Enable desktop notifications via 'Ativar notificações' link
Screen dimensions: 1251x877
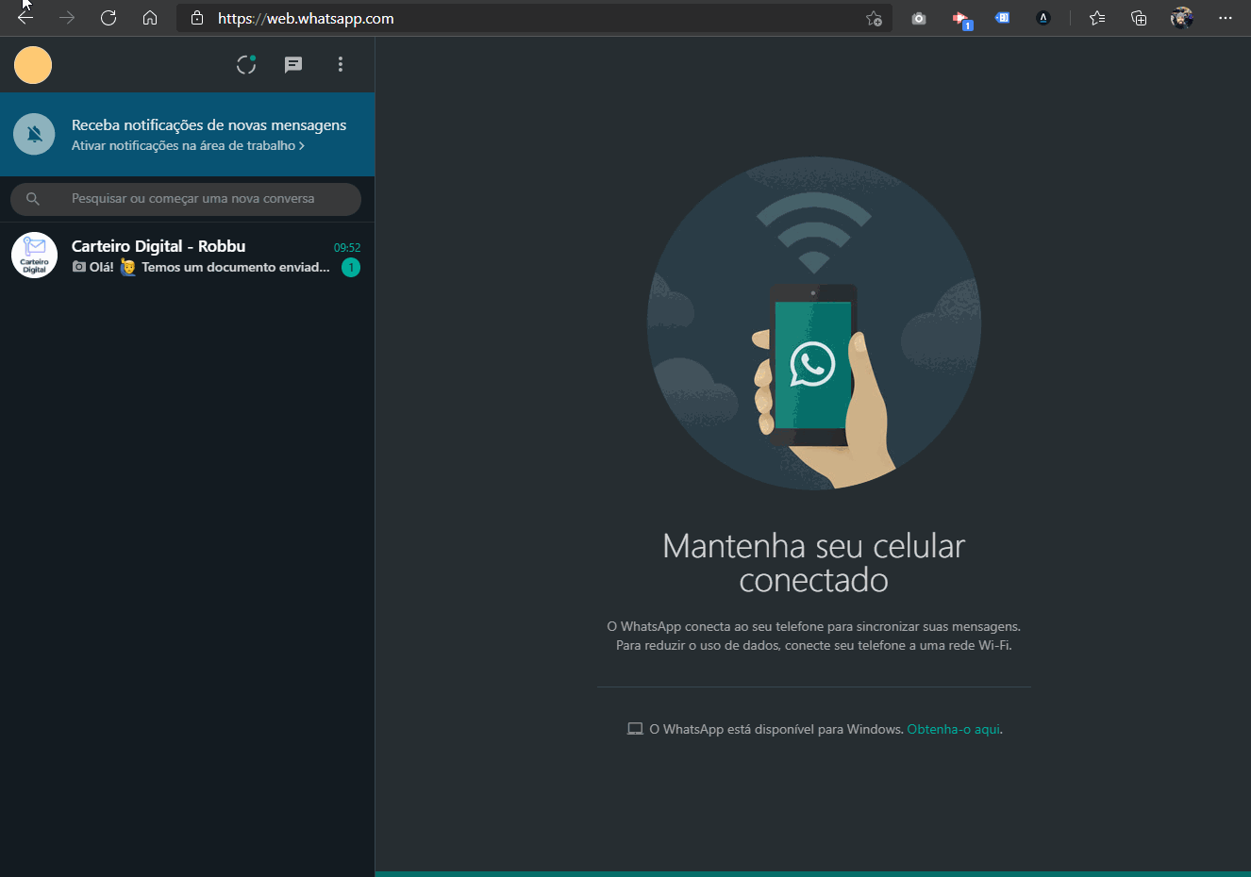click(187, 146)
